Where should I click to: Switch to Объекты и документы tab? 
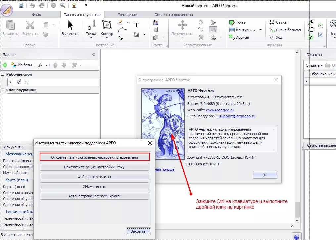tap(173, 15)
